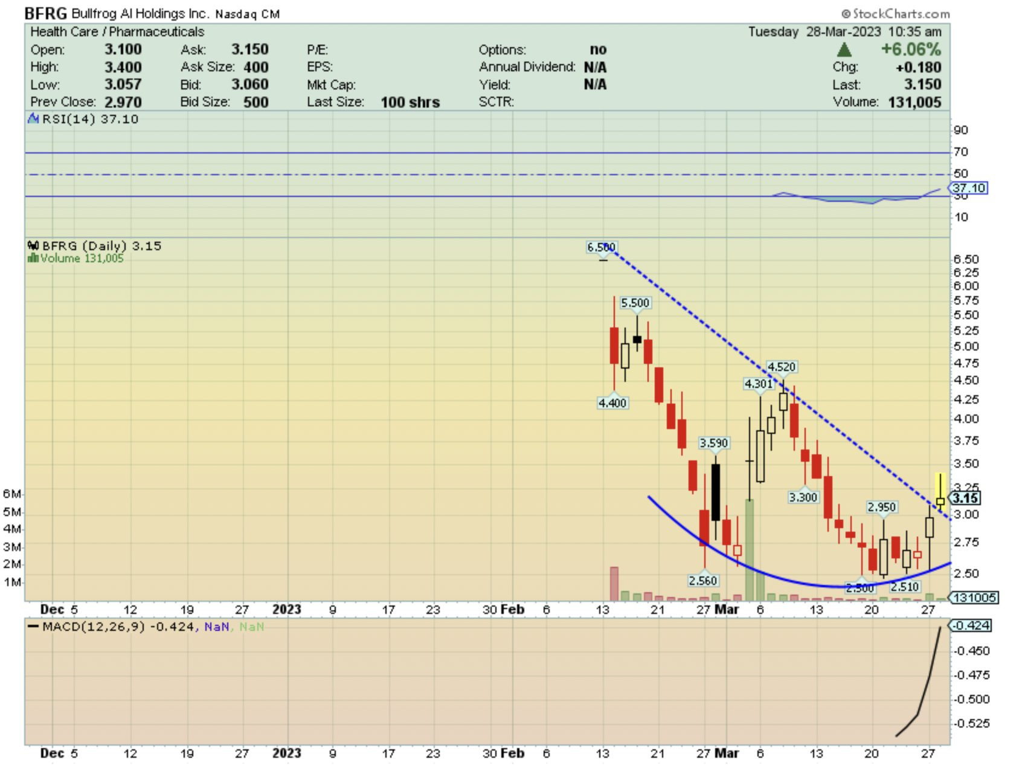
Task: Click the -0.424 MACD value tag
Action: [971, 625]
